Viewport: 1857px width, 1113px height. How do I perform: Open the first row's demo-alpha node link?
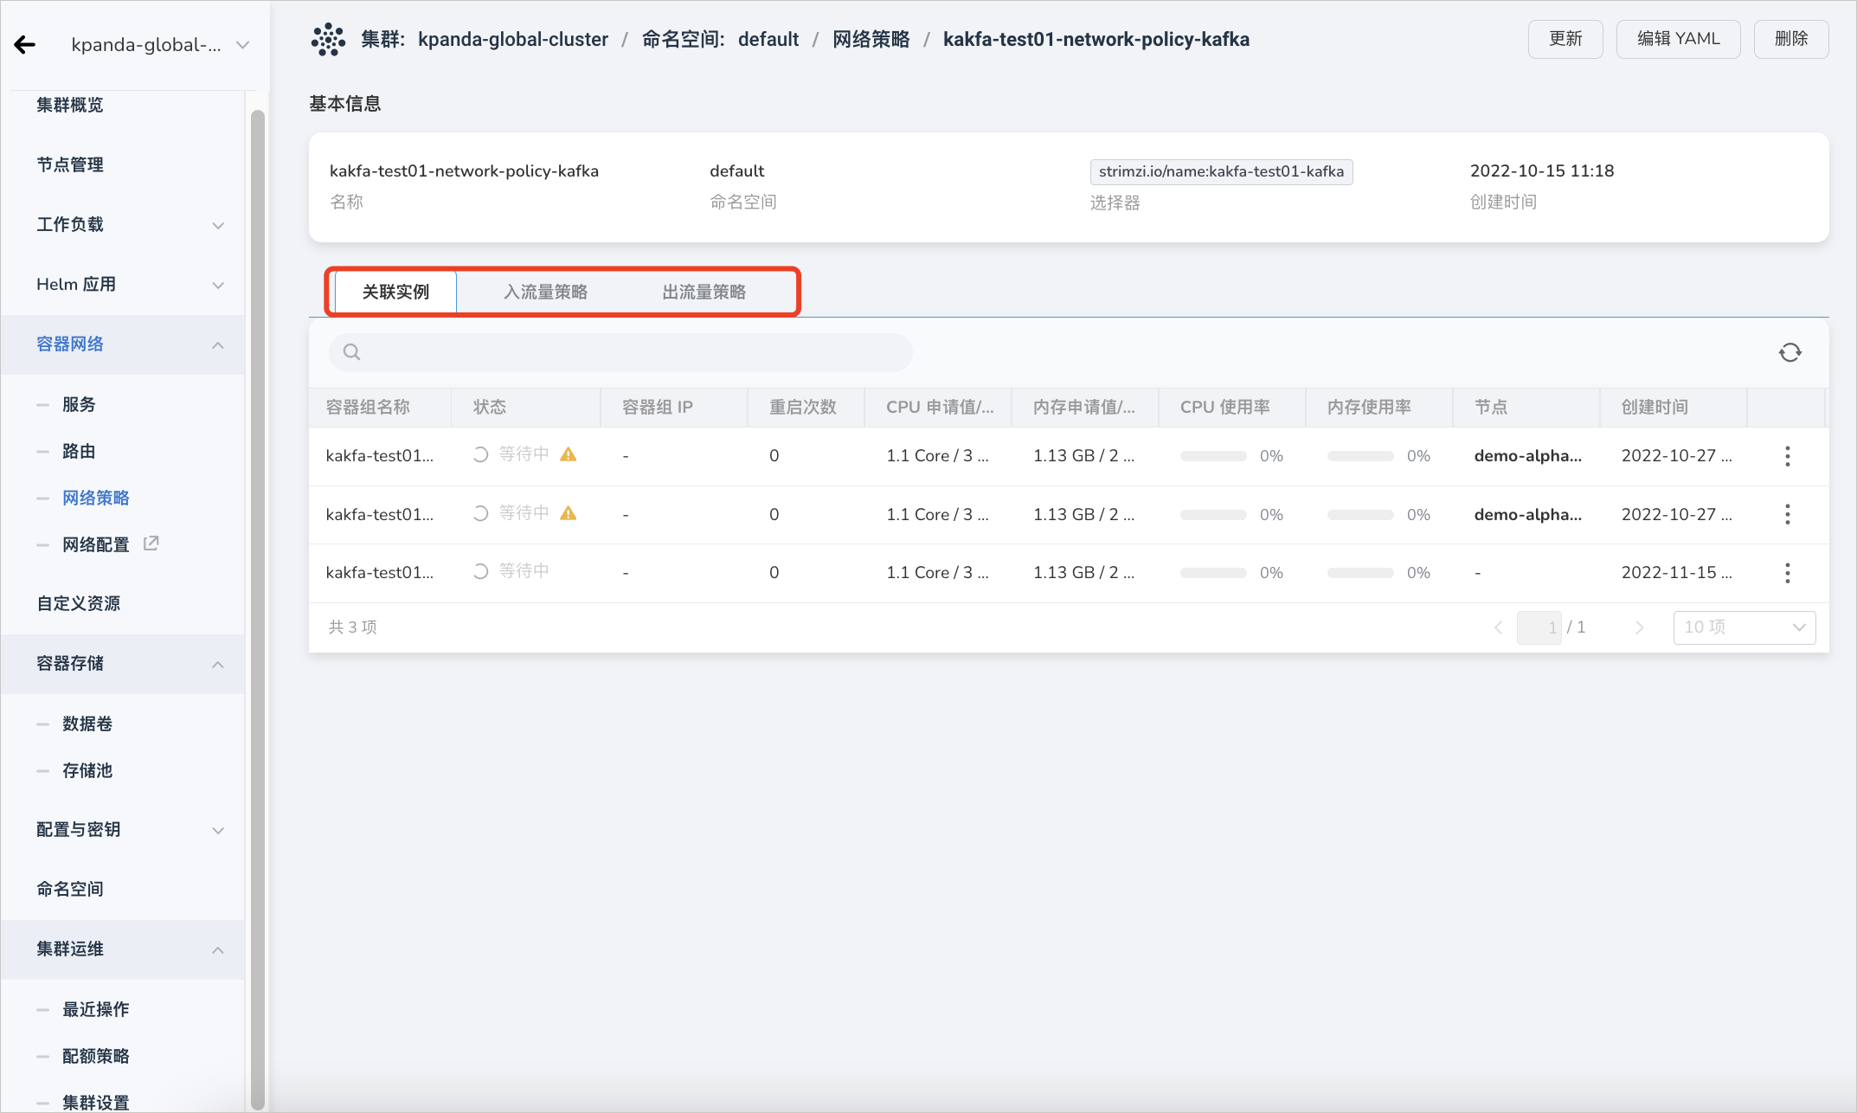coord(1527,456)
